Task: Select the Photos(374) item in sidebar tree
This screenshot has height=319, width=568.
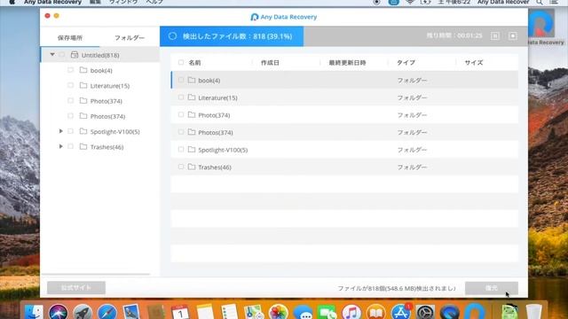Action: point(107,116)
